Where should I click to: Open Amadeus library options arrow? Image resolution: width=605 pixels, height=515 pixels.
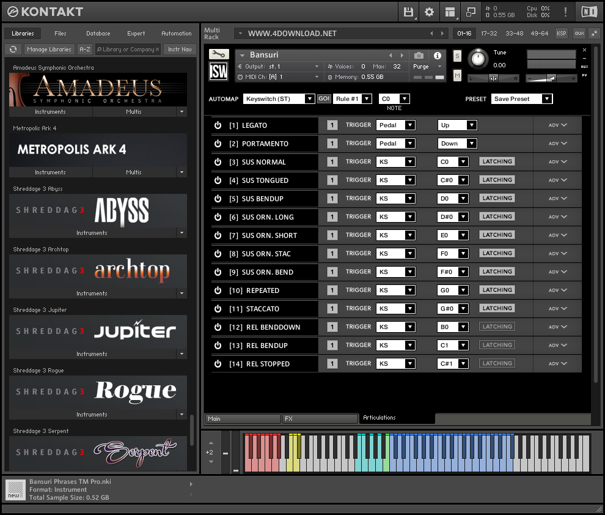click(x=182, y=111)
